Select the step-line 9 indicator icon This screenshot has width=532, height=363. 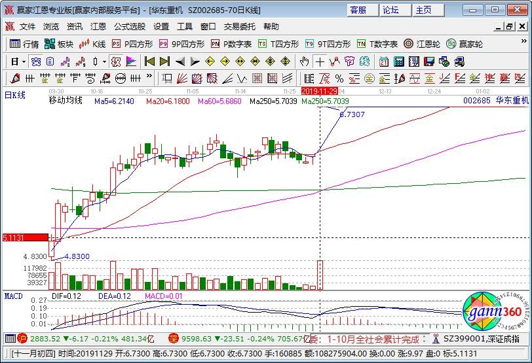click(81, 61)
